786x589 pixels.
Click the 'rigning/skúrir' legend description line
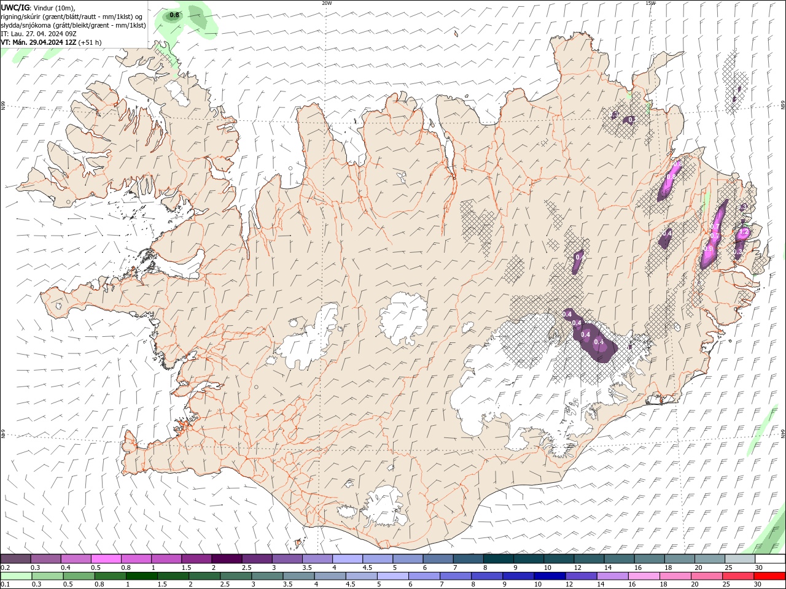[x=72, y=17]
